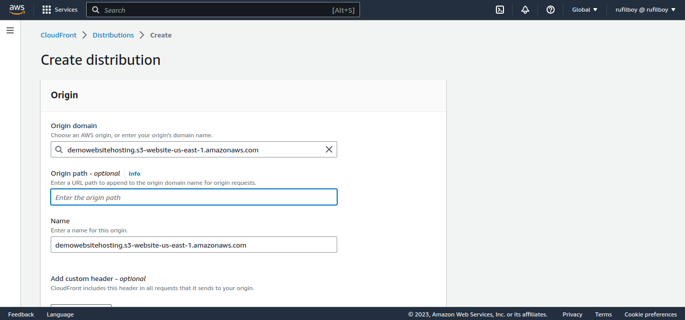Open Cookie preferences in footer
This screenshot has width=685, height=320.
tap(651, 314)
